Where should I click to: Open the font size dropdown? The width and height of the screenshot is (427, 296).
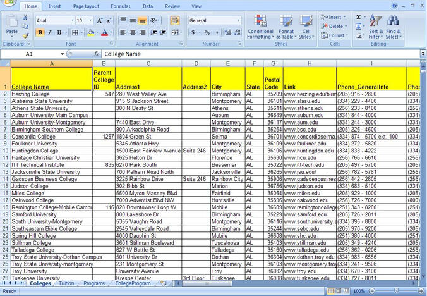point(90,20)
